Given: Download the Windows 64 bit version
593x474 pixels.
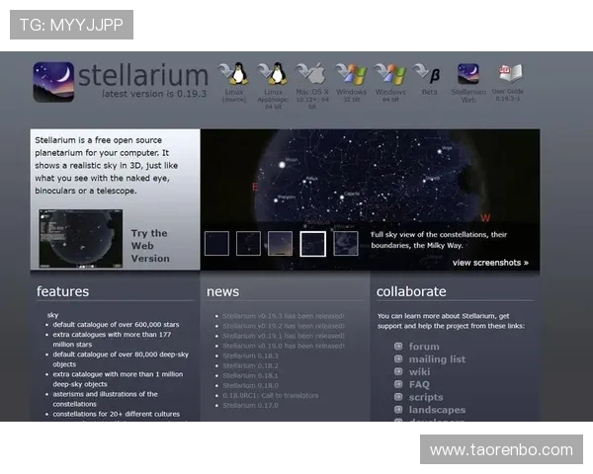Looking at the screenshot, I should 390,74.
